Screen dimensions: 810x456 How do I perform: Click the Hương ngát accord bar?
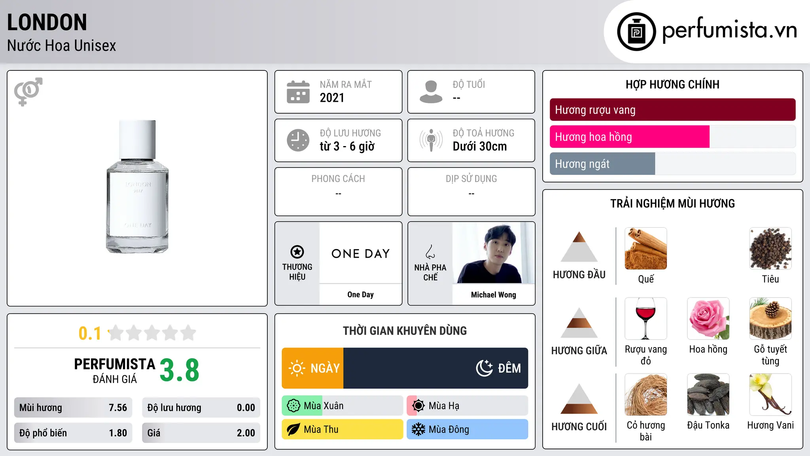pos(673,163)
